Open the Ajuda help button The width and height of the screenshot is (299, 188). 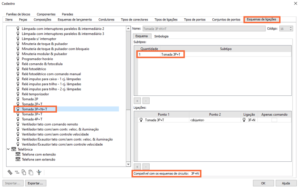pyautogui.click(x=286, y=183)
